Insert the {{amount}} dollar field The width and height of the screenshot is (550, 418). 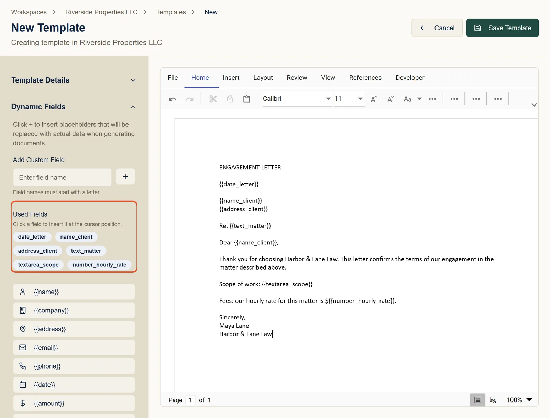pos(74,403)
